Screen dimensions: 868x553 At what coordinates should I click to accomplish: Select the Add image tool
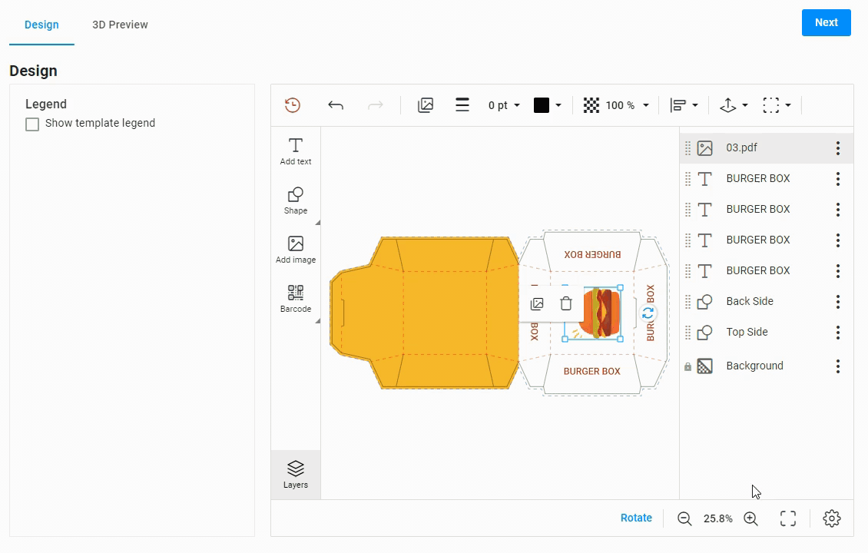(296, 250)
